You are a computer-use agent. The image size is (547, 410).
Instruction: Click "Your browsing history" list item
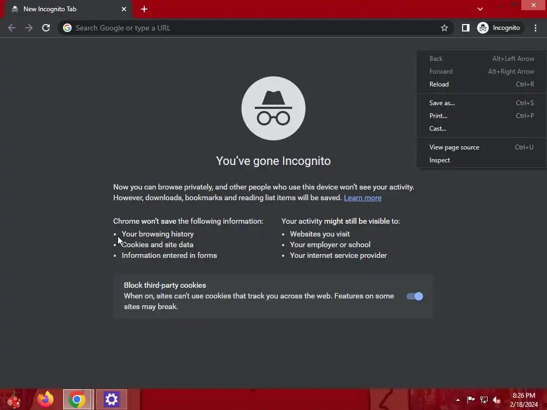coord(158,234)
